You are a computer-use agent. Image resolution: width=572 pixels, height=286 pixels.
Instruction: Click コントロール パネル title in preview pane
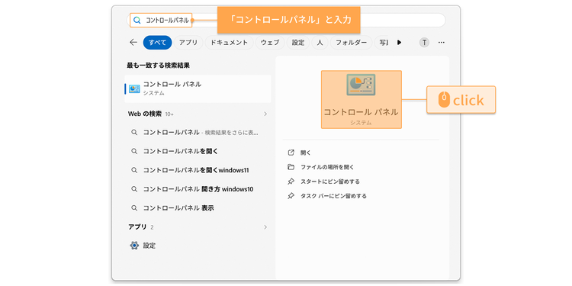[x=361, y=112]
